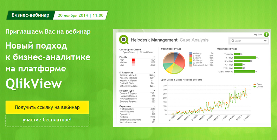
Task: Select Software Request request type
Action: point(137,101)
